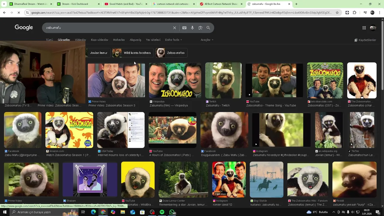This screenshot has height=216, width=384.
Task: Open the Google account avatar on the page
Action: coord(373,28)
